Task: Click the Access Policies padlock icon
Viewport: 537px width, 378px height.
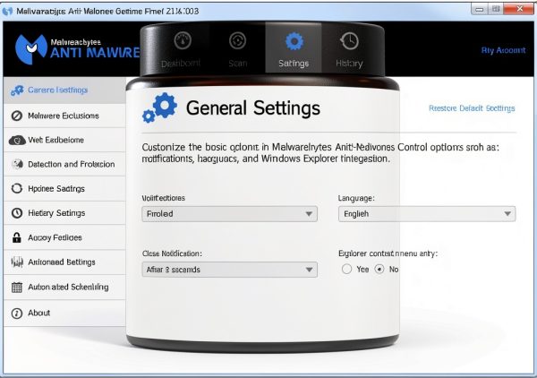Action: click(x=17, y=237)
